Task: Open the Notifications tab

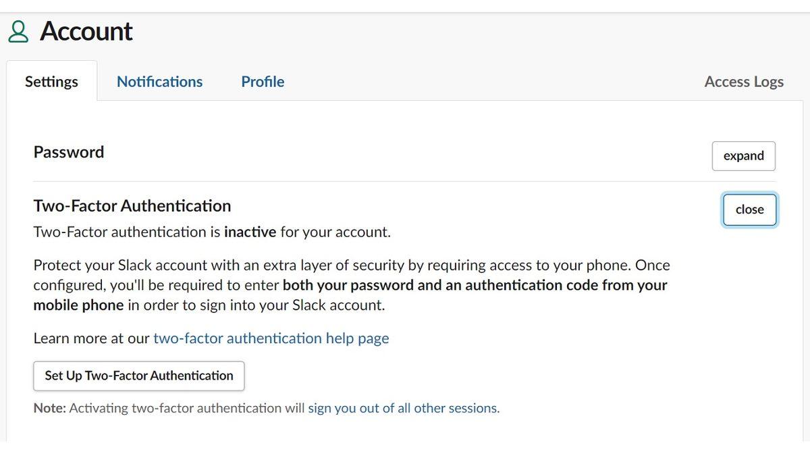Action: [x=159, y=82]
